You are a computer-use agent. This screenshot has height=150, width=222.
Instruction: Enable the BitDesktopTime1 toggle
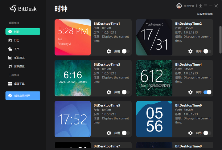coord(126,51)
